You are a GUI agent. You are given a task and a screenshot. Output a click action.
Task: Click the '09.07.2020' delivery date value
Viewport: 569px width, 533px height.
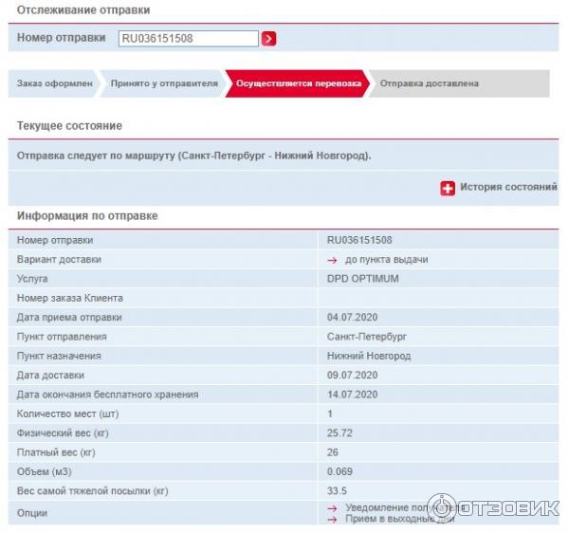point(352,376)
